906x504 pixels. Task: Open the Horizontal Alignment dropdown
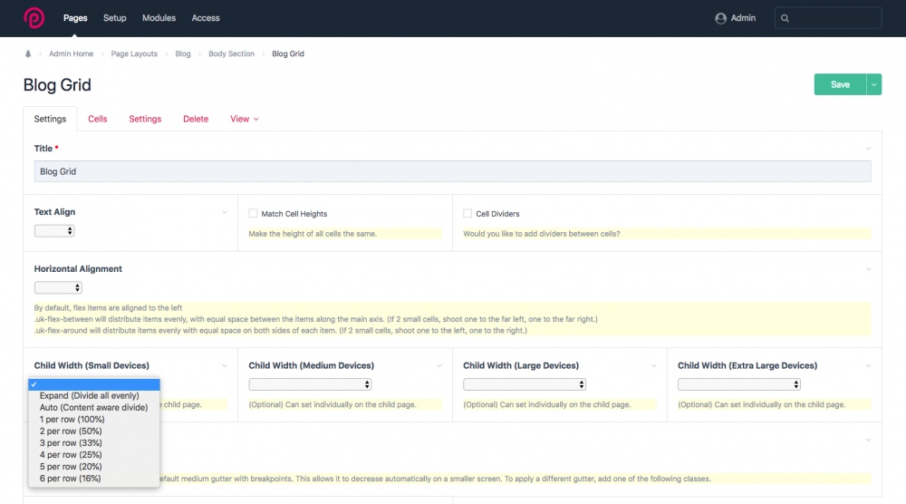[58, 288]
